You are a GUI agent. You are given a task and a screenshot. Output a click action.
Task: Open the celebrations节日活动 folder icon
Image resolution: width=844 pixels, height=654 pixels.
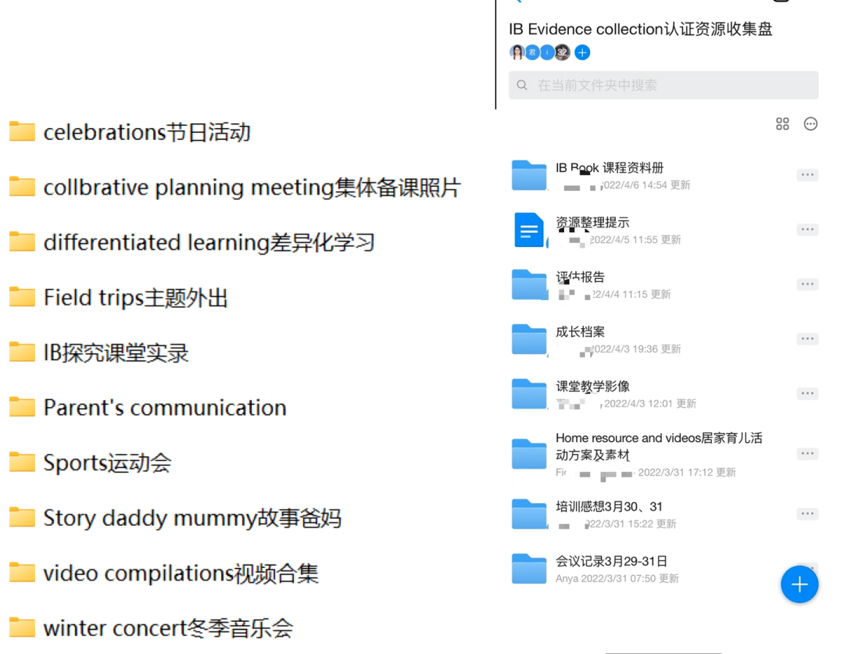[x=23, y=132]
